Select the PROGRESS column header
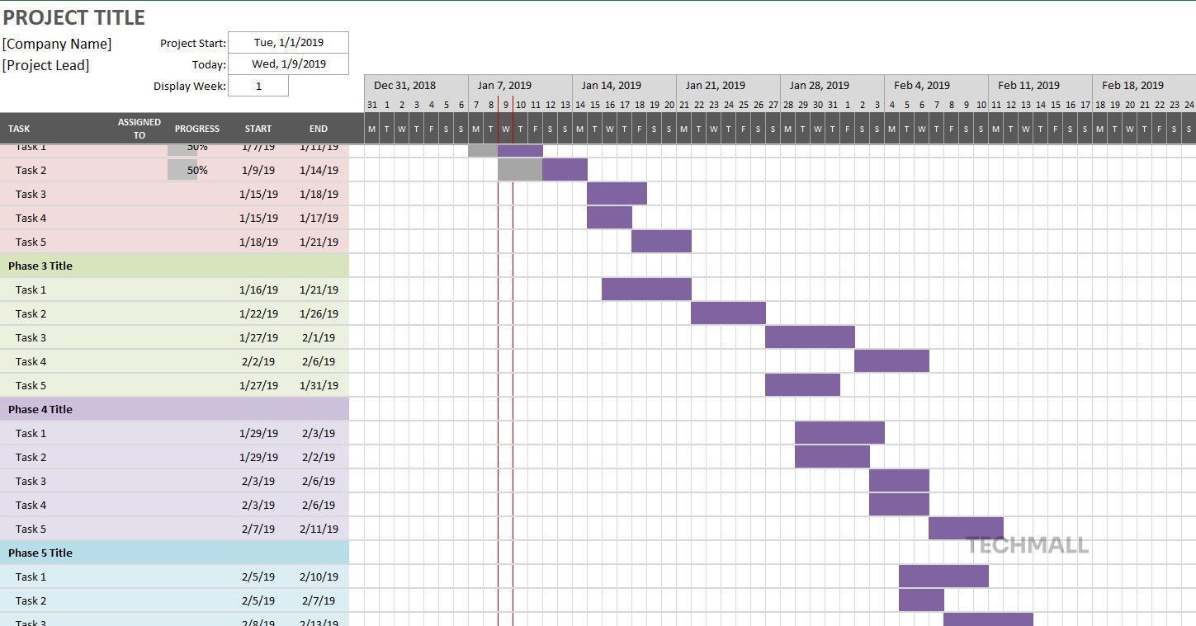This screenshot has height=626, width=1196. (196, 128)
